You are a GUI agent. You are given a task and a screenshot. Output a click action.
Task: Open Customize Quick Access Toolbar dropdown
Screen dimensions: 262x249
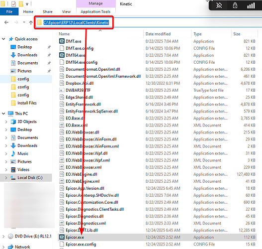(x=27, y=4)
